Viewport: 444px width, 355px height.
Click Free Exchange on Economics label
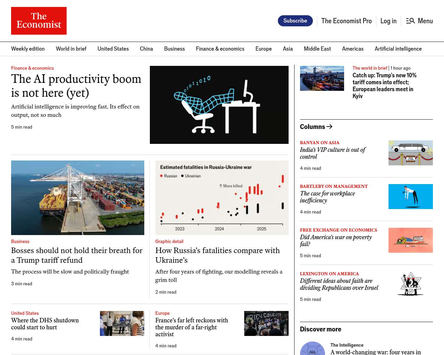pyautogui.click(x=339, y=230)
